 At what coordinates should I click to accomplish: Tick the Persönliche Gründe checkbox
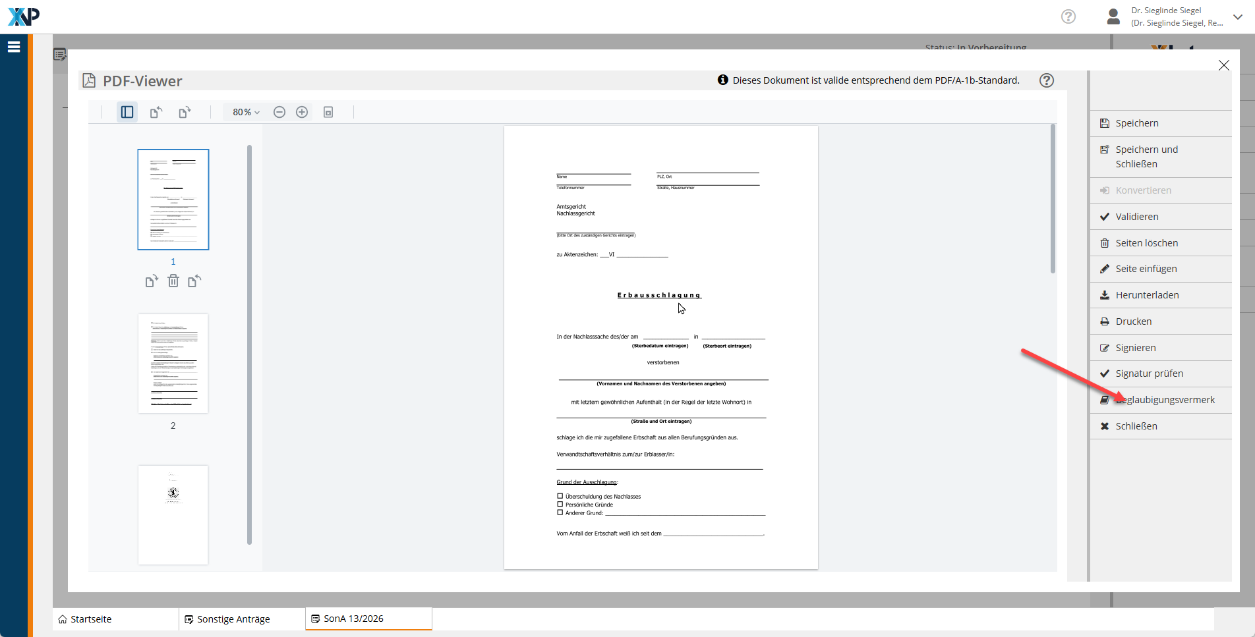pyautogui.click(x=560, y=504)
